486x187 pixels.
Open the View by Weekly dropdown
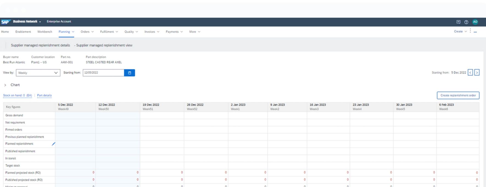point(38,73)
